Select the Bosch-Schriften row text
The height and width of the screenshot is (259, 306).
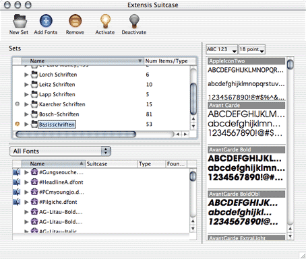pos(59,114)
